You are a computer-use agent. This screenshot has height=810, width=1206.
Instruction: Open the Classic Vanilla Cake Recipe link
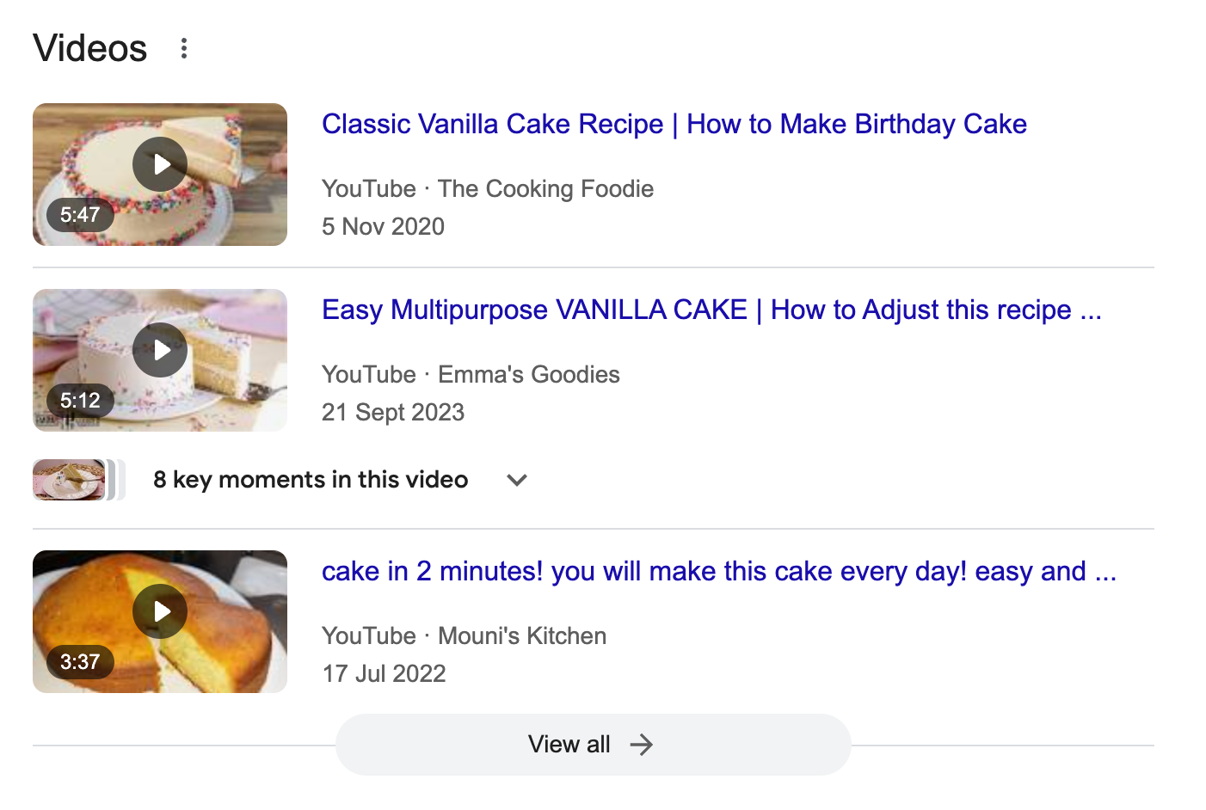pos(674,124)
